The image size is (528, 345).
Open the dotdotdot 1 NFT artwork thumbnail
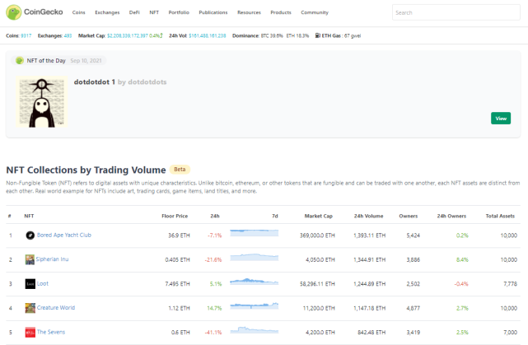[x=41, y=103]
